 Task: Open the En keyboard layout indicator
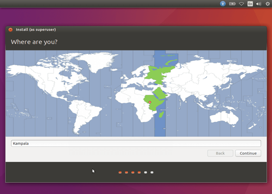[250, 3]
